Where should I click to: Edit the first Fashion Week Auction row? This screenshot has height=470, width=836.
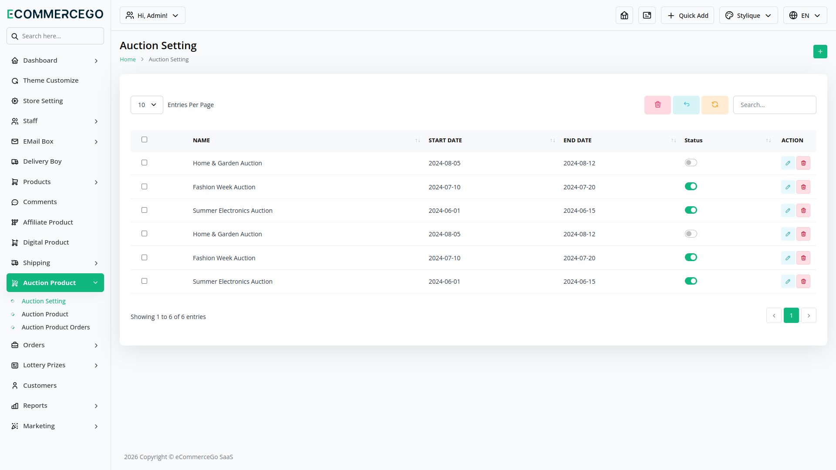788,187
